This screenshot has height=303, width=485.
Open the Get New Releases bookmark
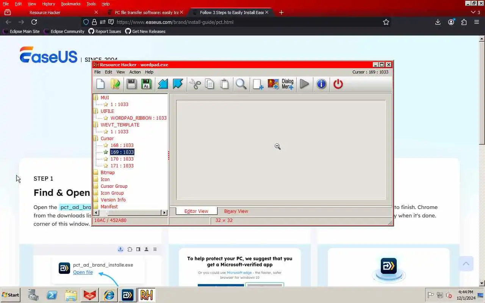145,31
